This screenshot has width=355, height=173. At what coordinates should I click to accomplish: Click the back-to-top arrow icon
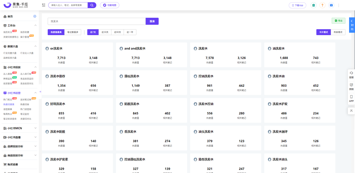[x=351, y=111]
